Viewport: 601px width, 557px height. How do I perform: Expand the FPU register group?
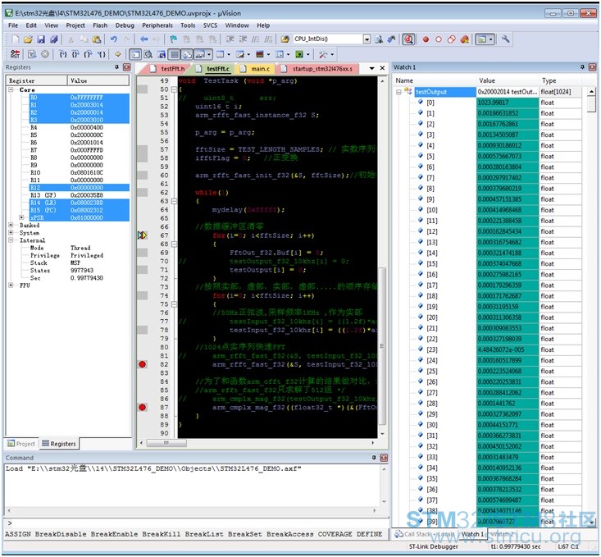coord(11,285)
